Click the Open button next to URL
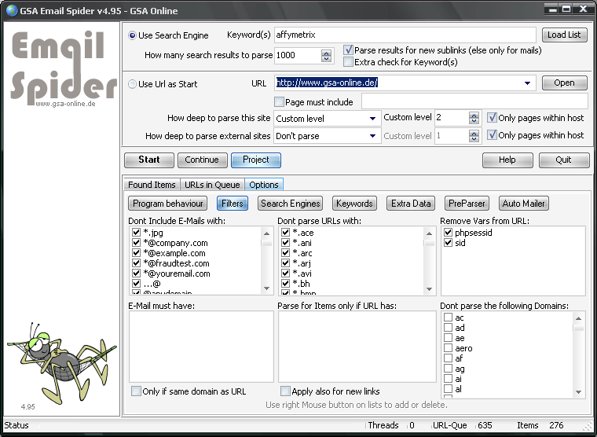 pos(564,83)
